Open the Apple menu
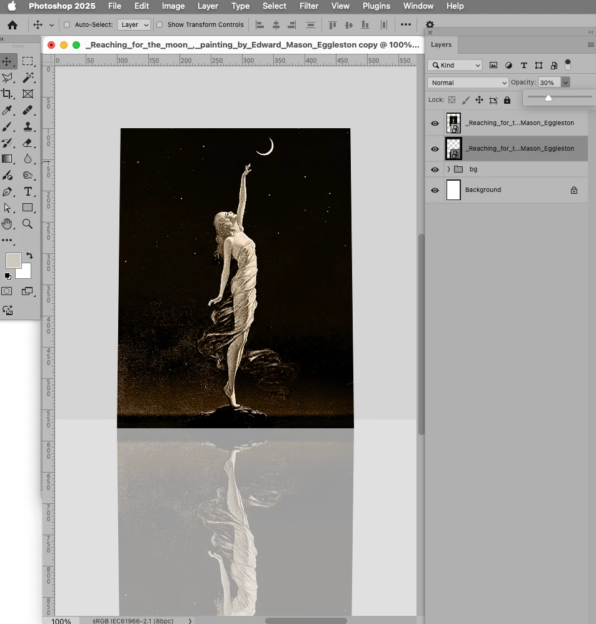 tap(12, 6)
